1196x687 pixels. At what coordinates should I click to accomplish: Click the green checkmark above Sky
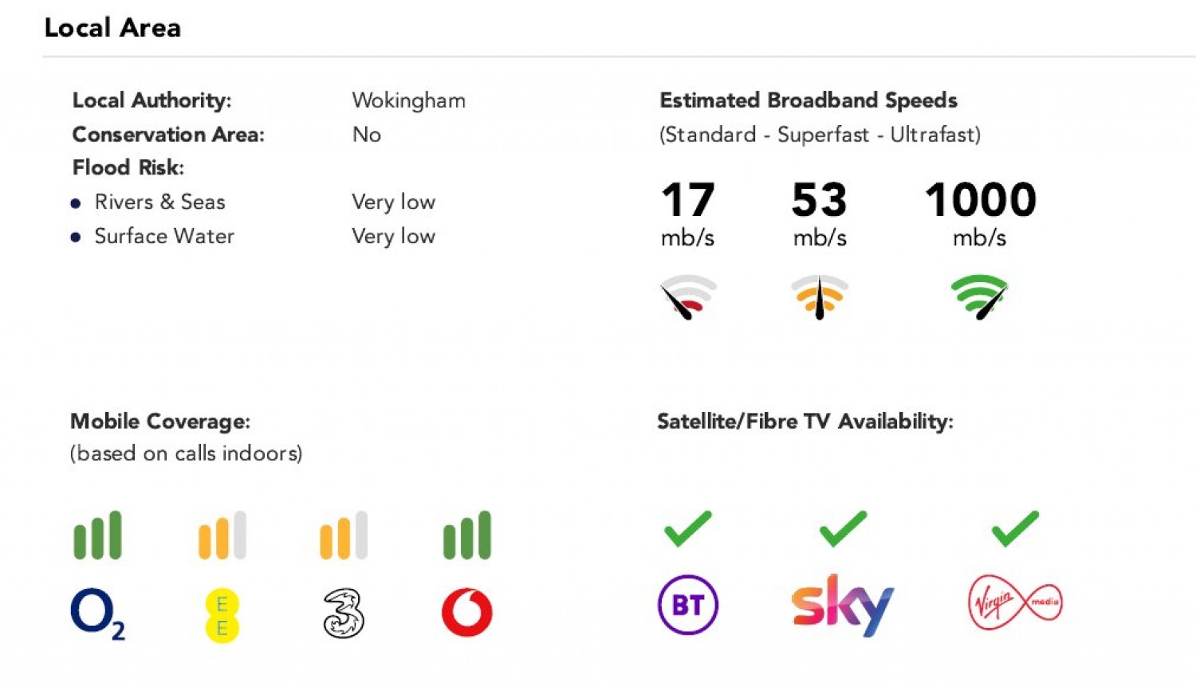coord(843,528)
